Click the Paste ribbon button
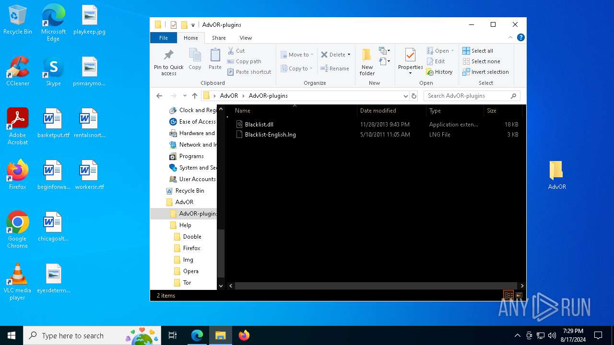The height and width of the screenshot is (345, 614). click(x=215, y=60)
